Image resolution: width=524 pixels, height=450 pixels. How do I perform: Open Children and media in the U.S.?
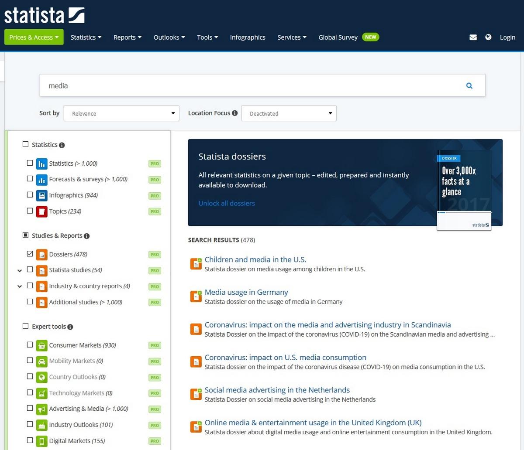pos(255,259)
